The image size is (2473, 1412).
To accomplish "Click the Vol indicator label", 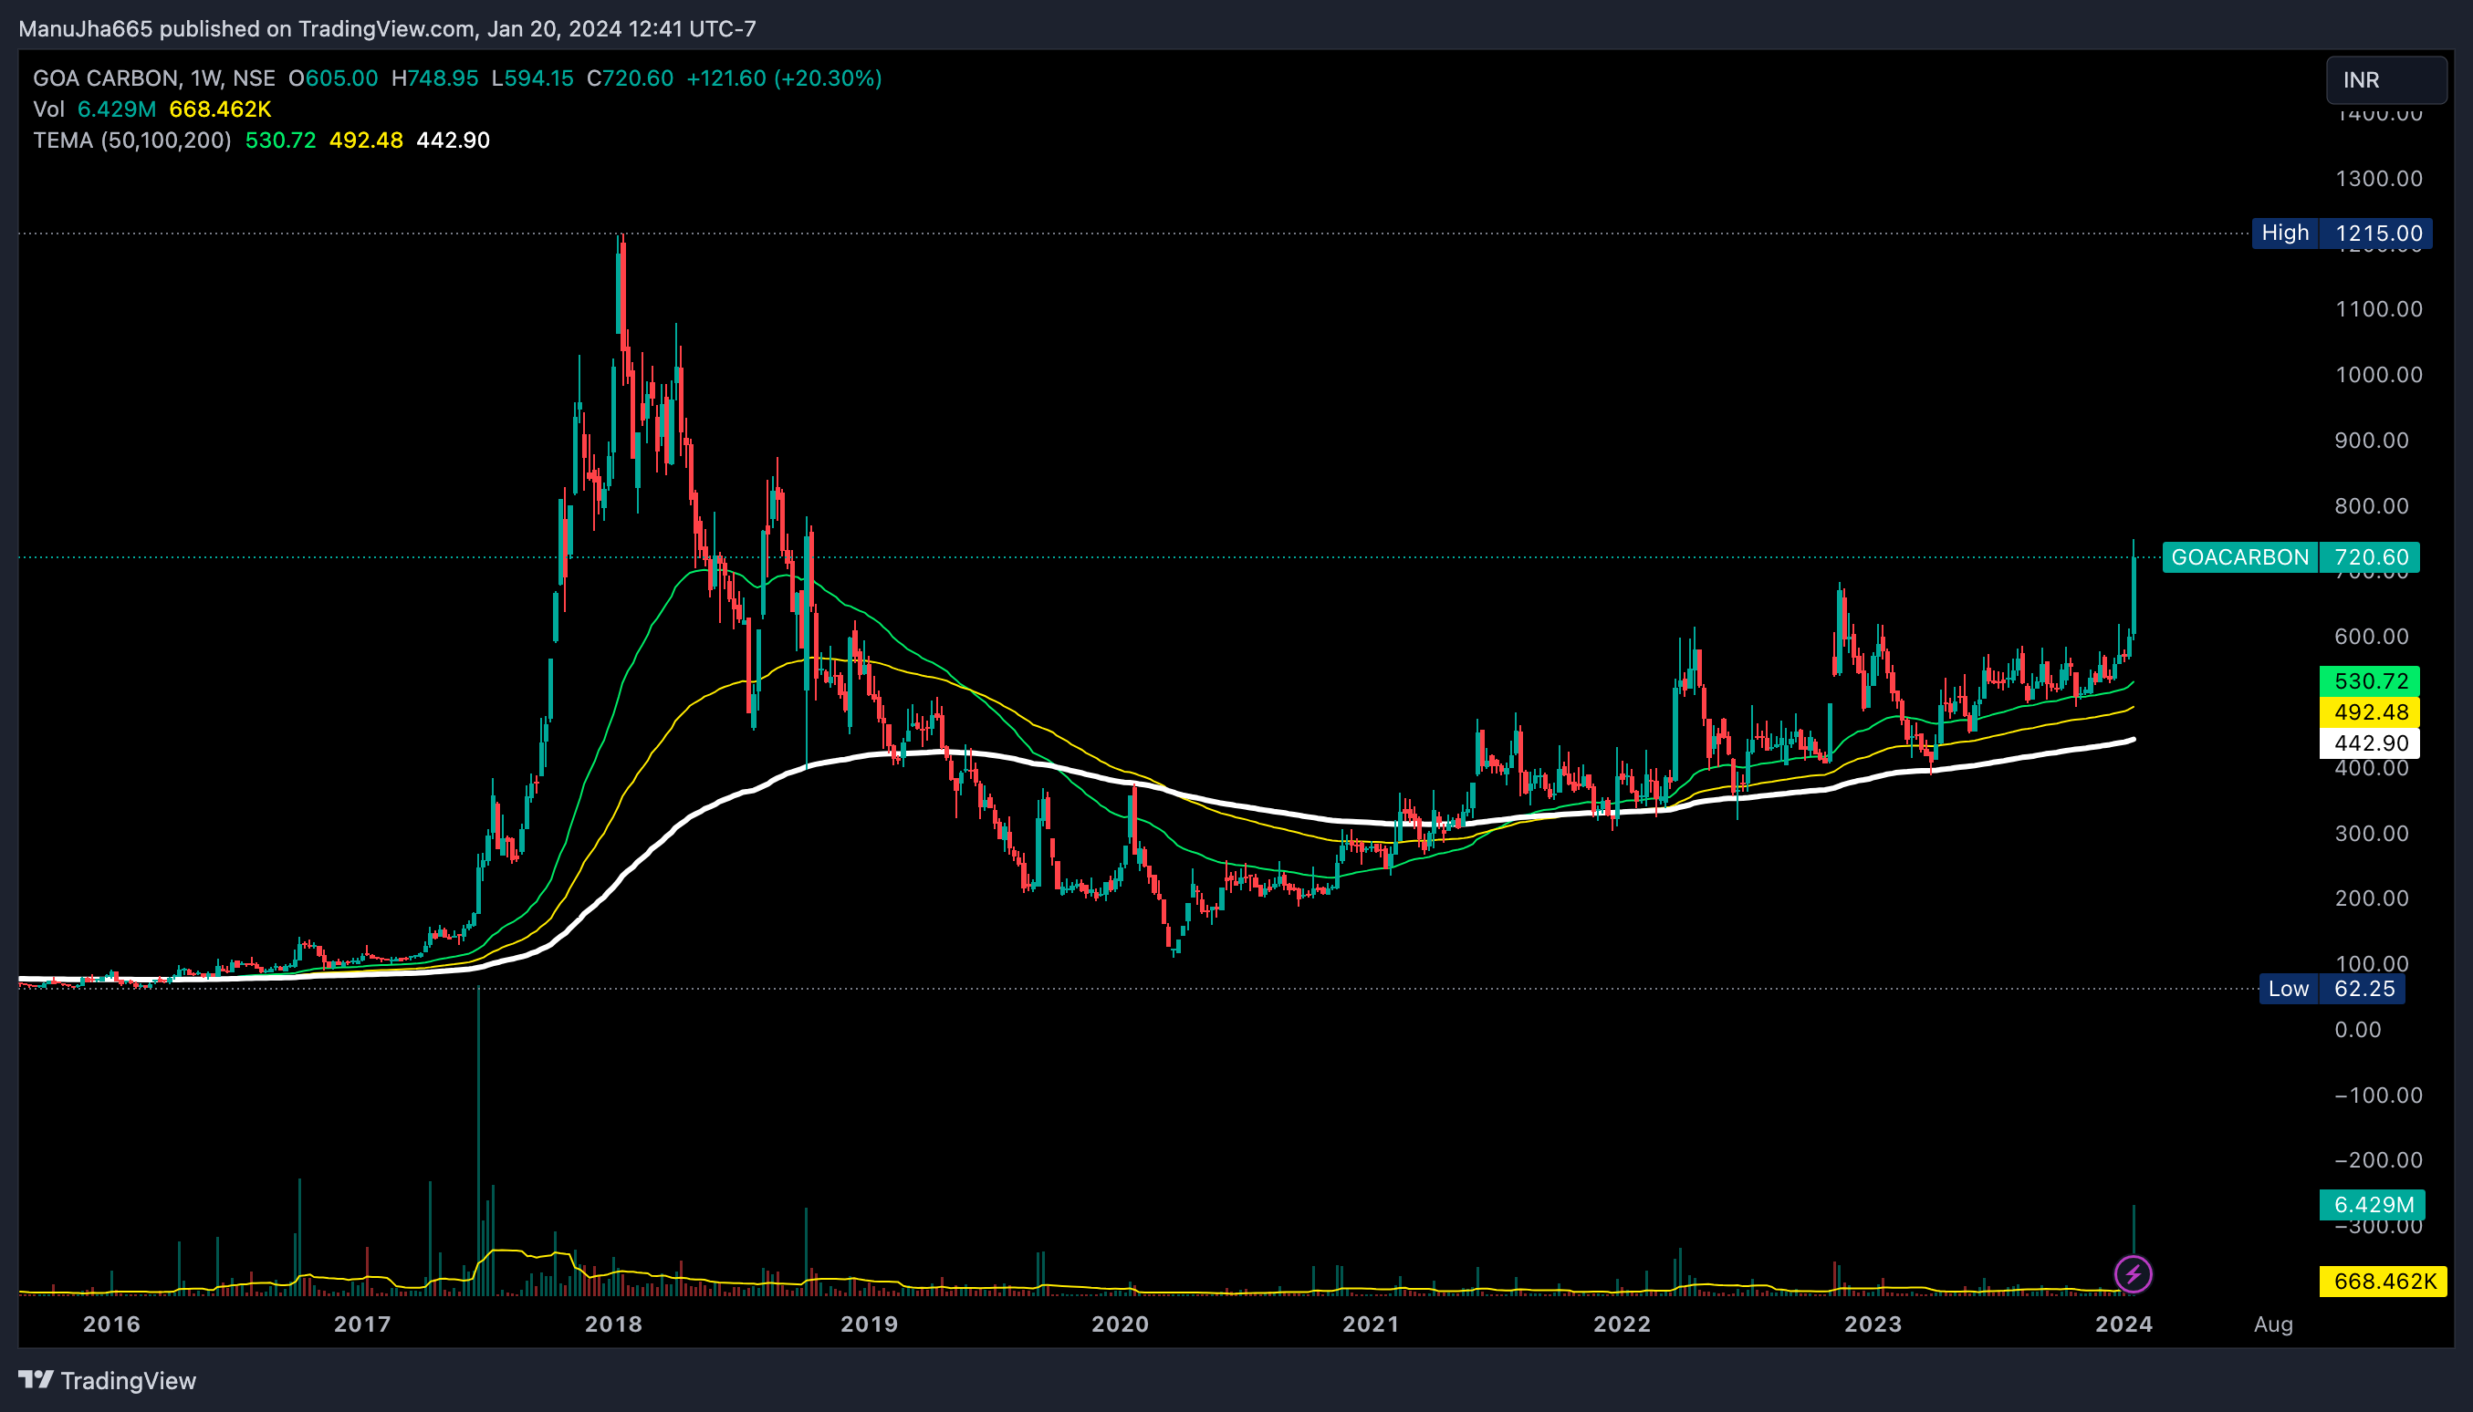I will [48, 109].
